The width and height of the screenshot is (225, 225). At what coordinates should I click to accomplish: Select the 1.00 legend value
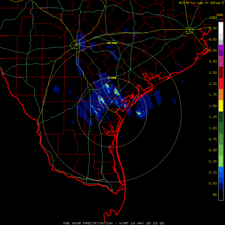[x=213, y=128]
